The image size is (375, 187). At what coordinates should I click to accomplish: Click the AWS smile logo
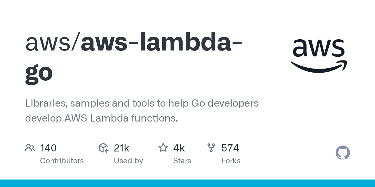click(x=318, y=56)
